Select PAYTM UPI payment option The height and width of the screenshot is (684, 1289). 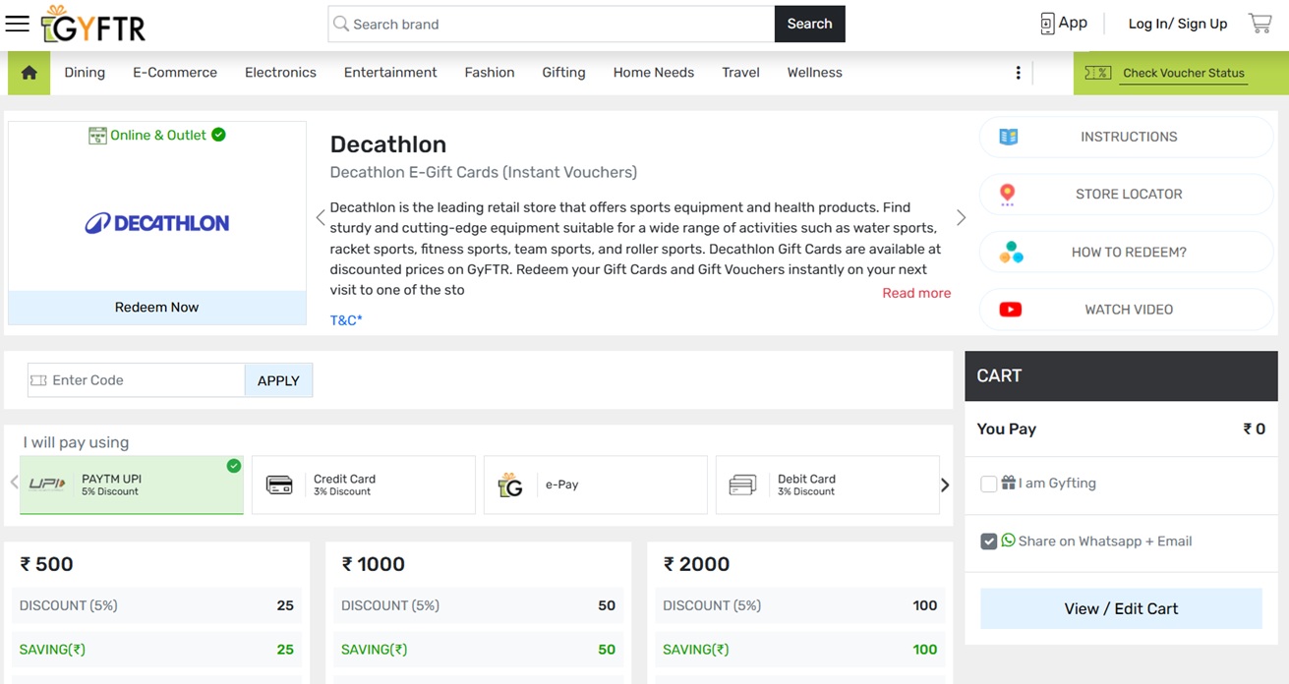pyautogui.click(x=132, y=484)
